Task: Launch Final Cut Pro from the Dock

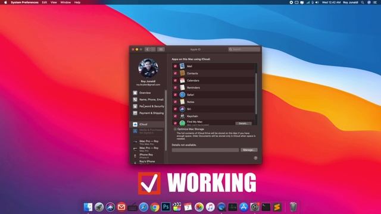Action: [177, 207]
